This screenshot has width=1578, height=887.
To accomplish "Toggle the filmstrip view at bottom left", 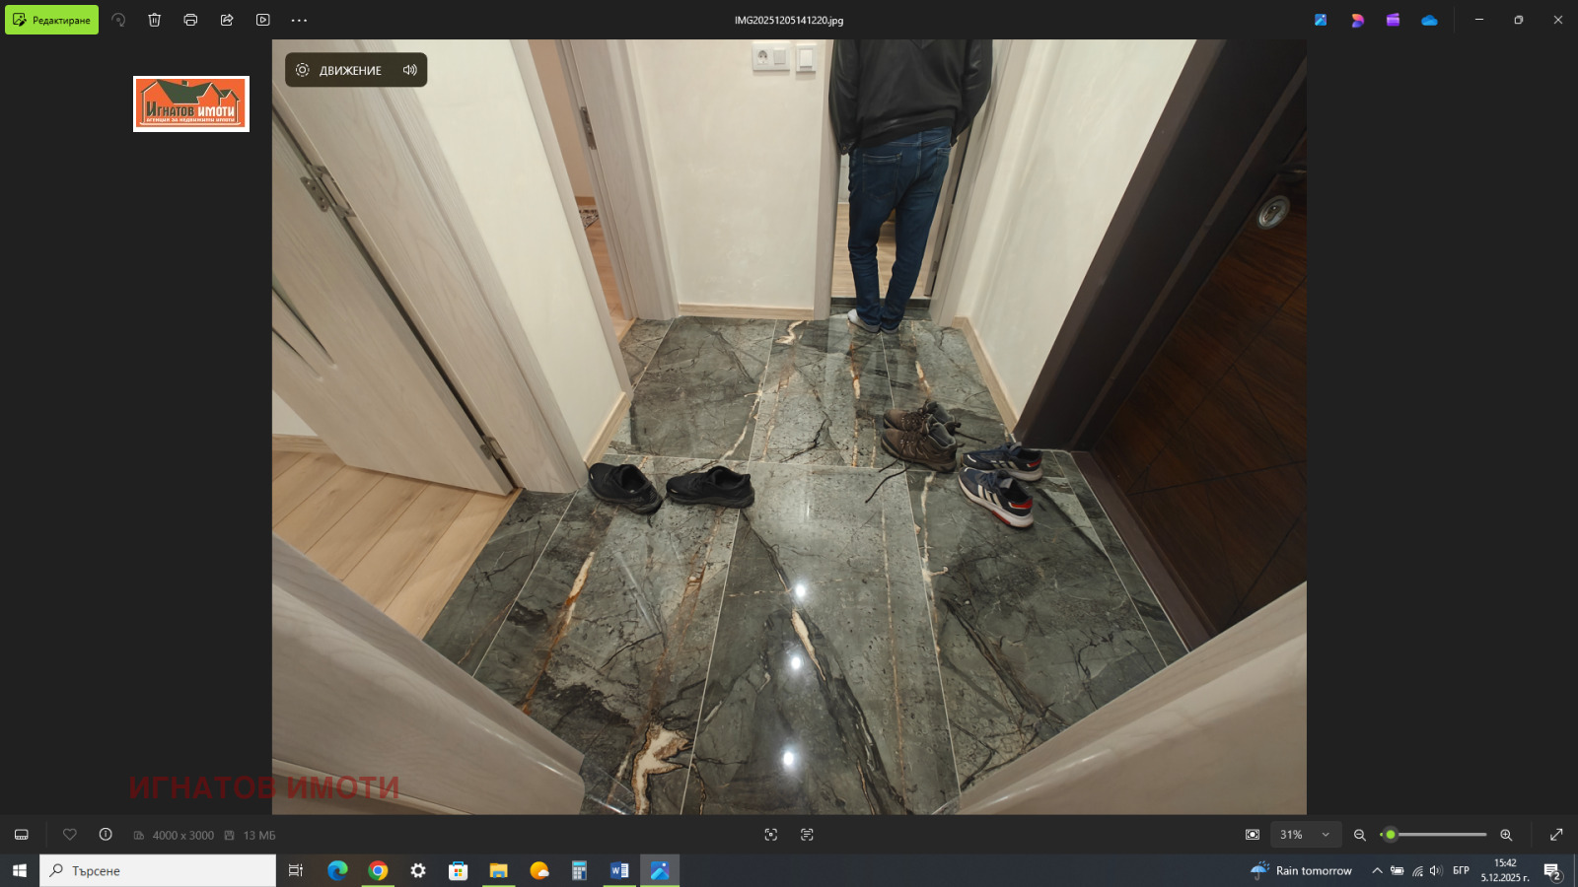I will pyautogui.click(x=22, y=835).
